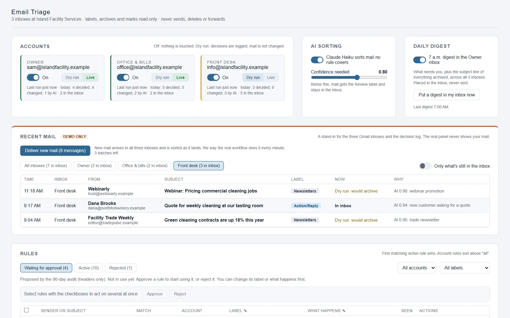The height and width of the screenshot is (318, 510).
Task: Turn off the 7 a.m. digest toggle
Action: coord(420,60)
